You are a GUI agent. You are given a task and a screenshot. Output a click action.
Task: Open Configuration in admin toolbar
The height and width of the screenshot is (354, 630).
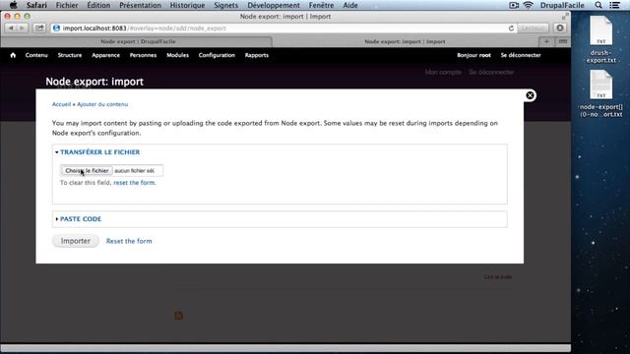pos(217,55)
